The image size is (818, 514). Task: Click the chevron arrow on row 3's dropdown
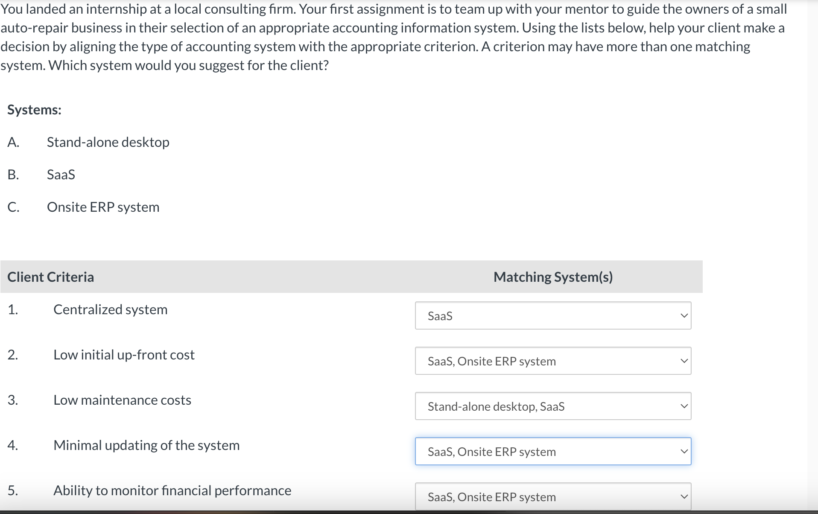point(684,406)
